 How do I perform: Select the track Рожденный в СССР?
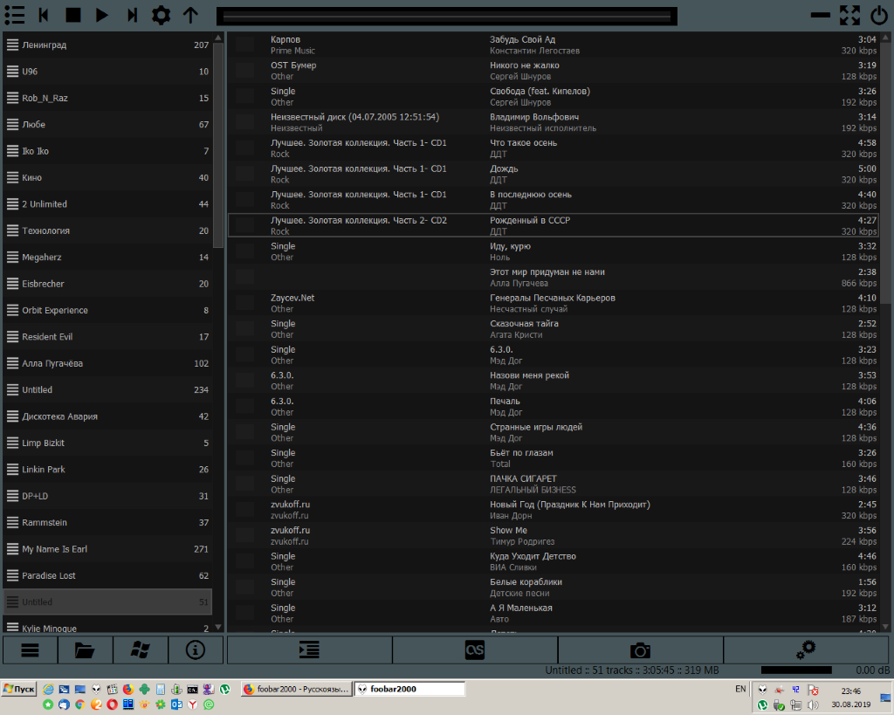(x=530, y=221)
